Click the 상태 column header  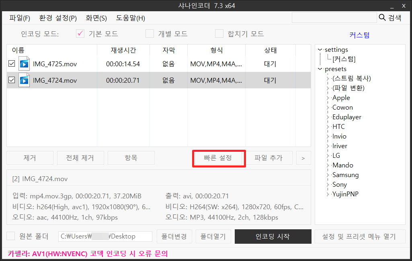pos(271,50)
